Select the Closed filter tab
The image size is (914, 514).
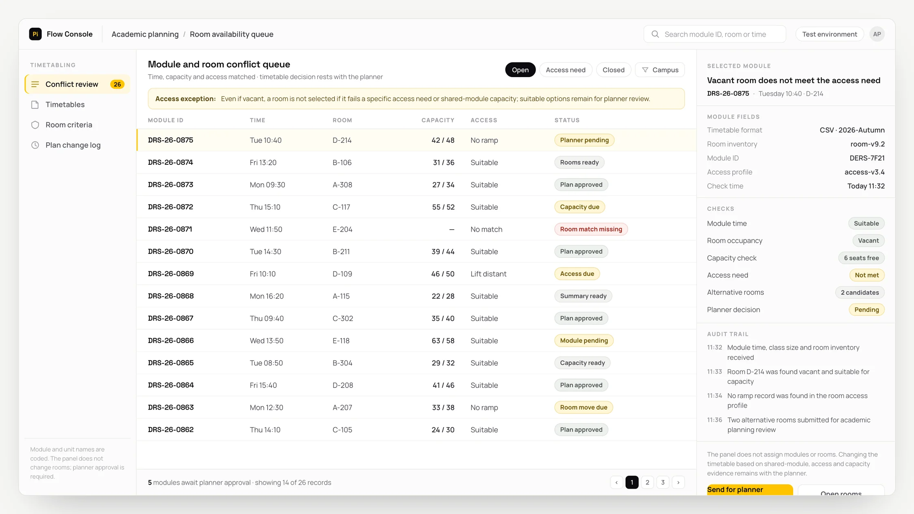(x=614, y=70)
